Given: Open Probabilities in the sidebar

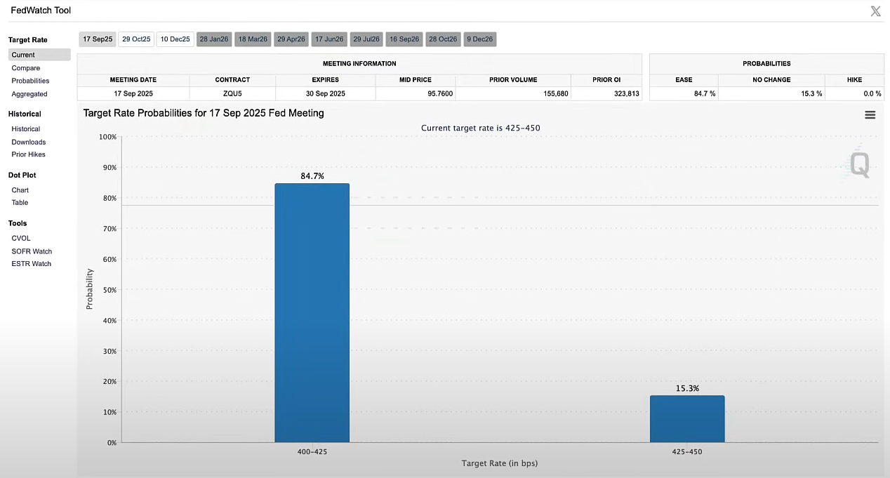Looking at the screenshot, I should tap(30, 81).
